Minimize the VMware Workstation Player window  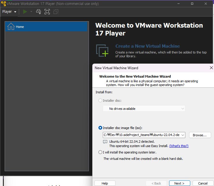[178, 4]
